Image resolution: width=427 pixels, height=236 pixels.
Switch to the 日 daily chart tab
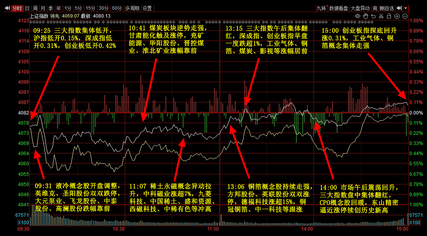(x=27, y=8)
